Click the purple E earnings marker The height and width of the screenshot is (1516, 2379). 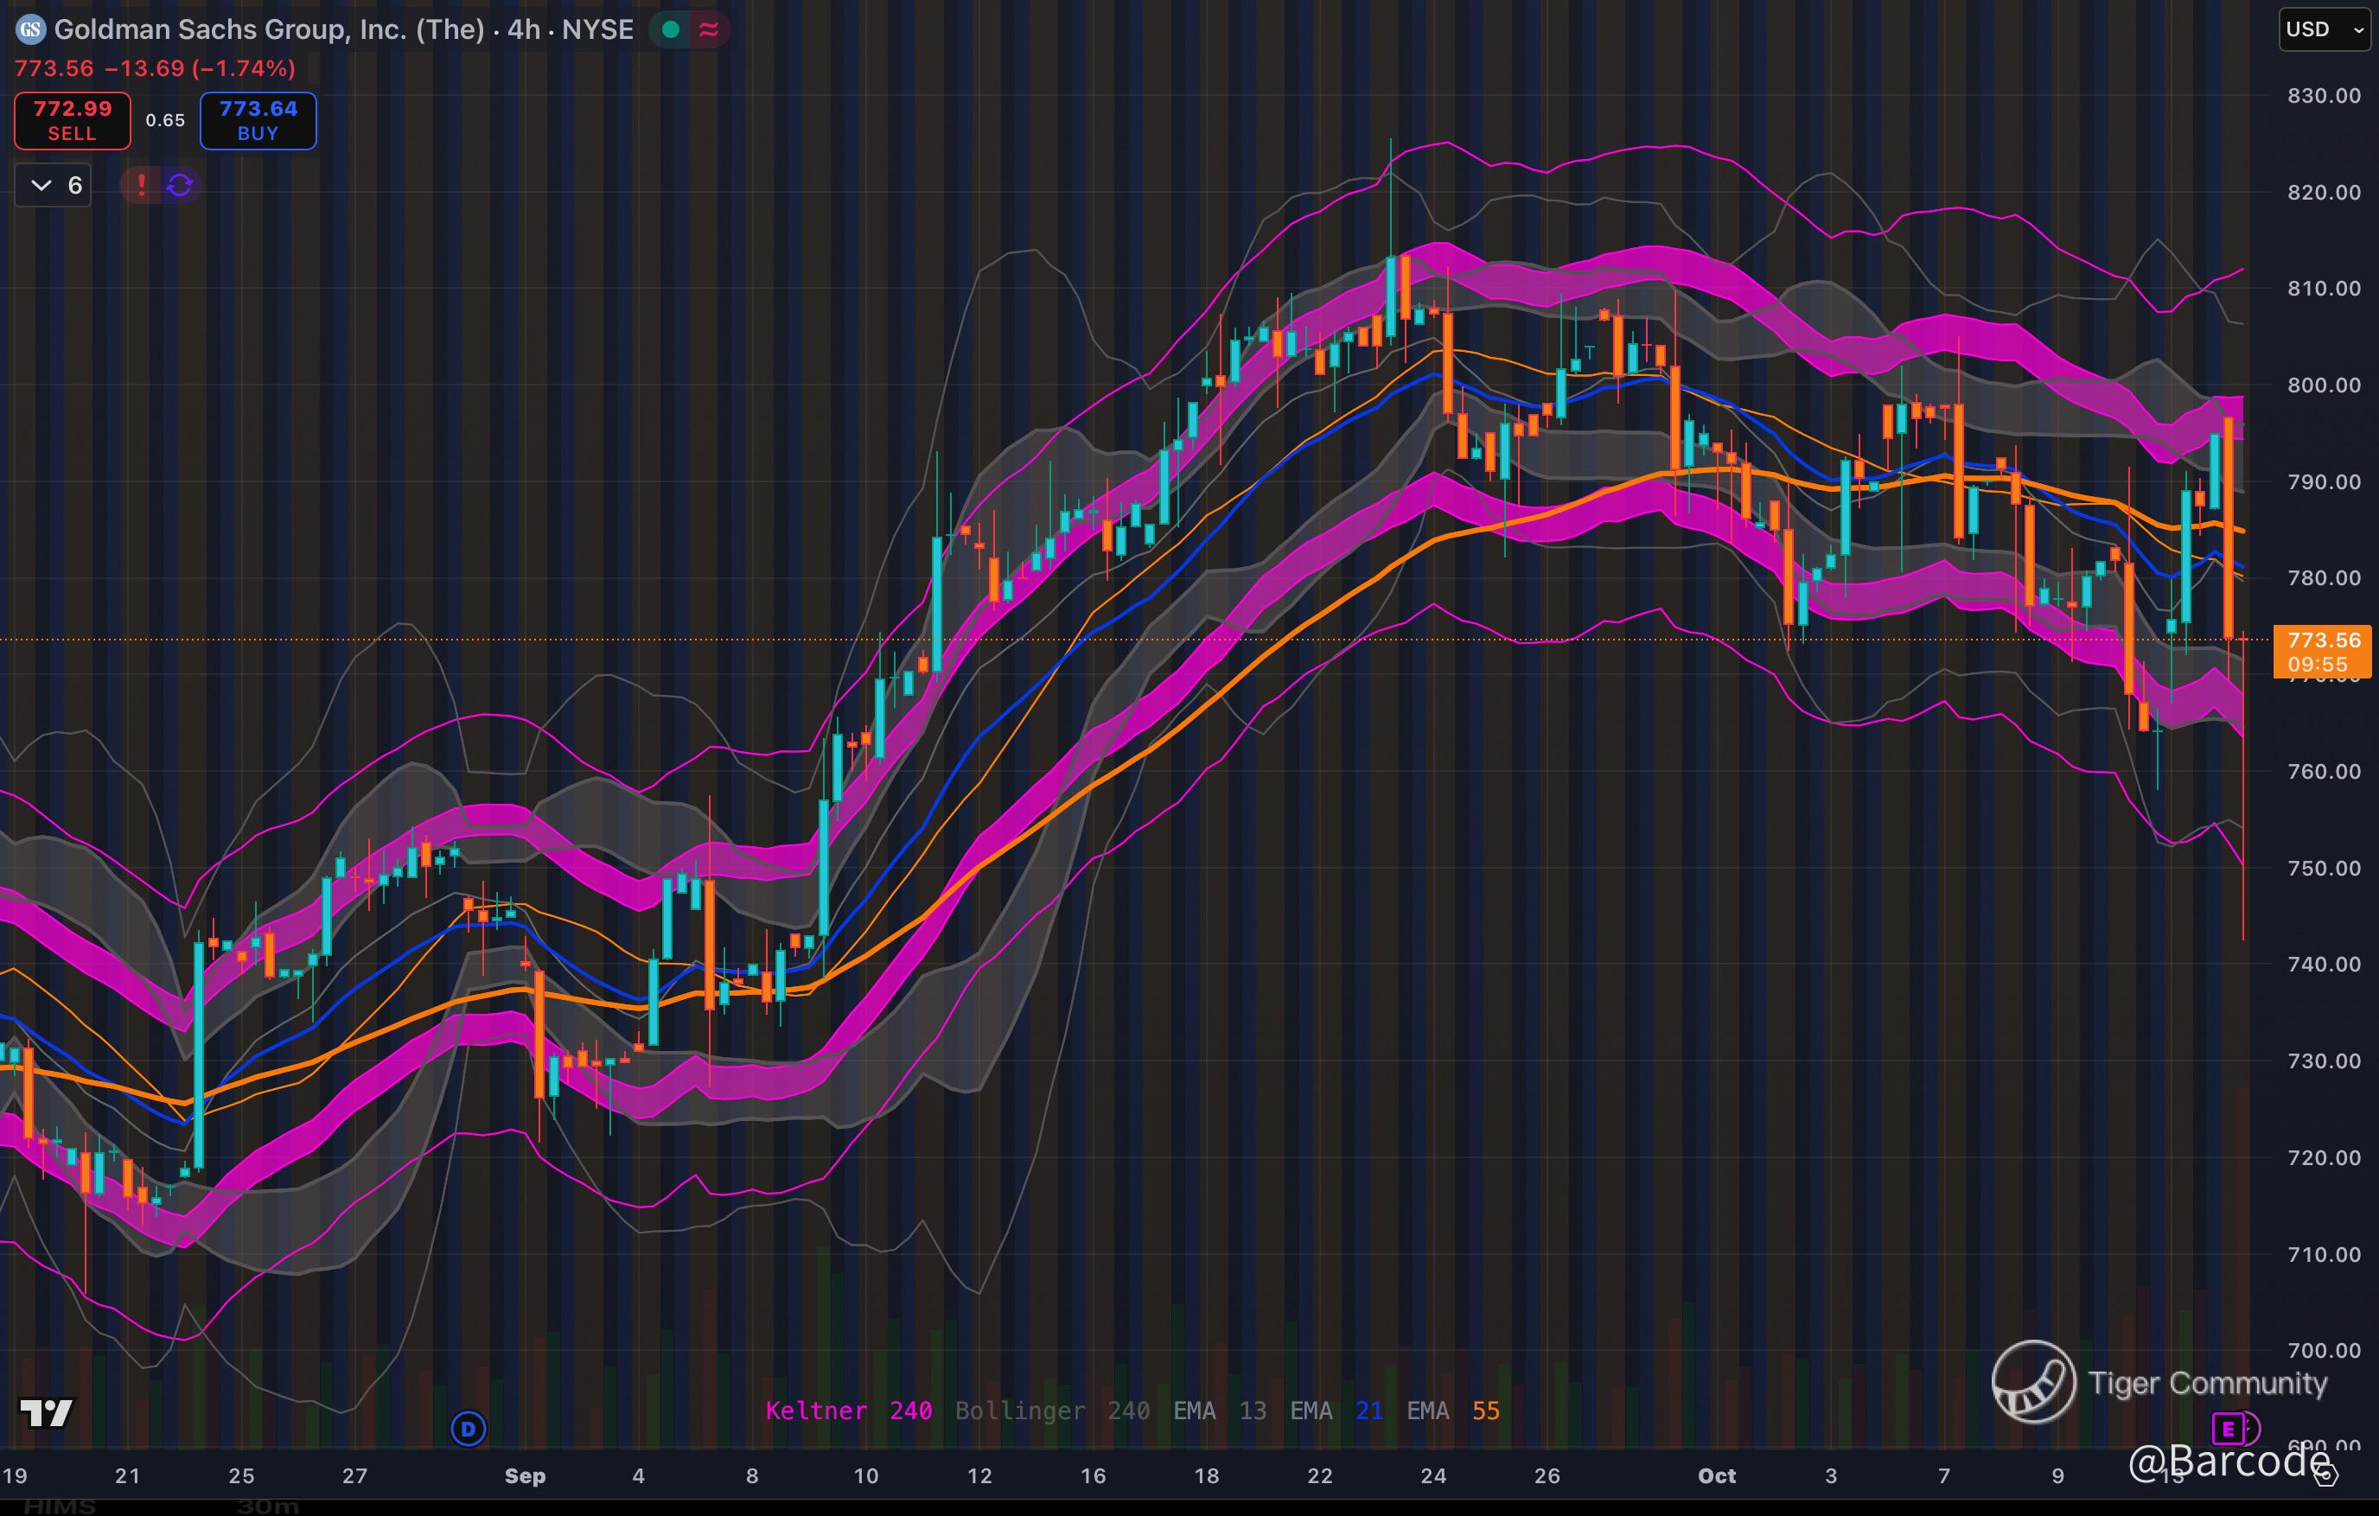click(2228, 1428)
